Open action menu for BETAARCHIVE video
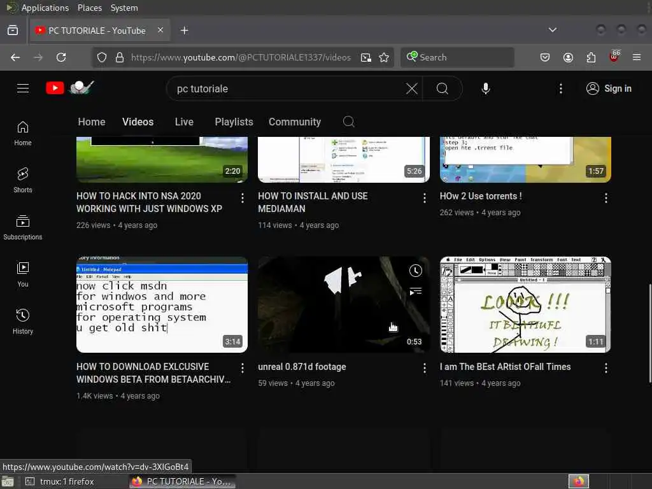This screenshot has height=489, width=652. [x=243, y=367]
